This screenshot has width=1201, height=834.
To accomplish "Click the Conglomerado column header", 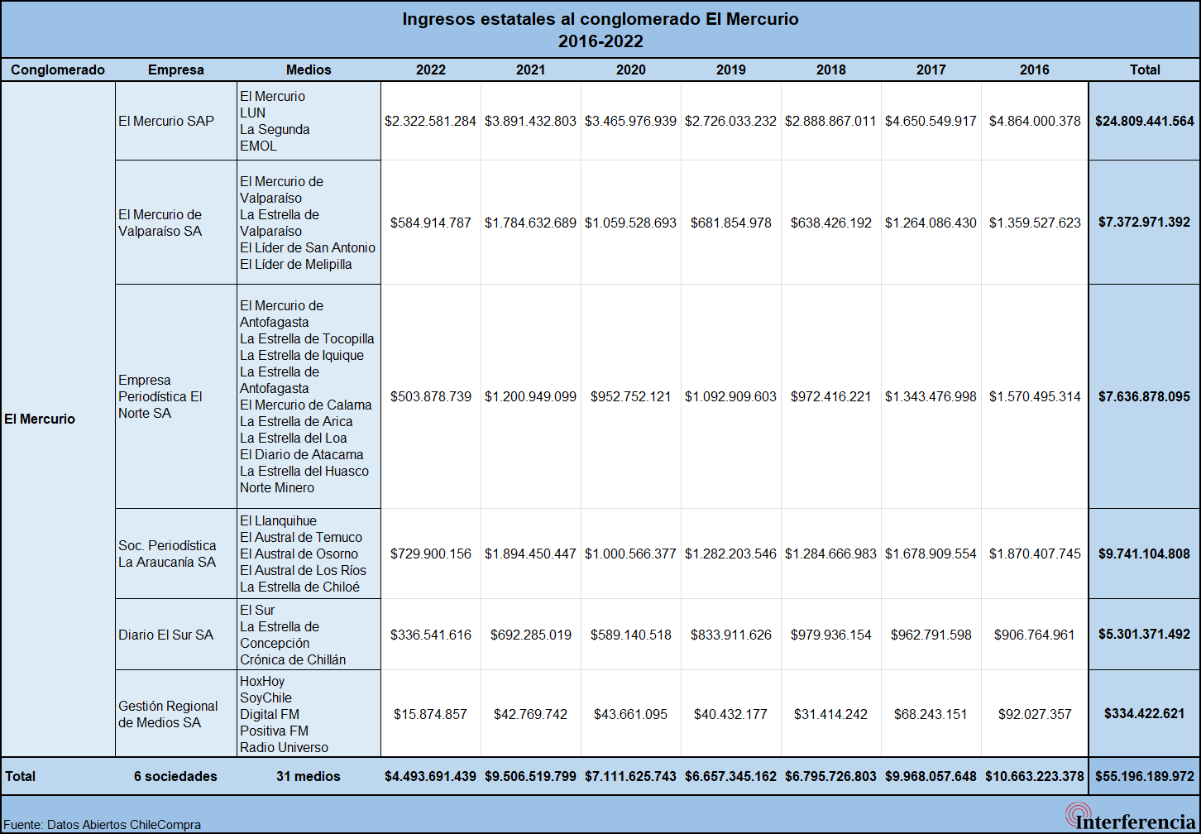I will pos(58,70).
